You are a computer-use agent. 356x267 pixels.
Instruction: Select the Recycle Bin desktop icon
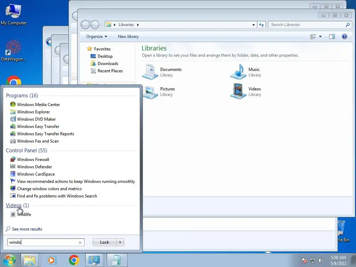(x=343, y=231)
